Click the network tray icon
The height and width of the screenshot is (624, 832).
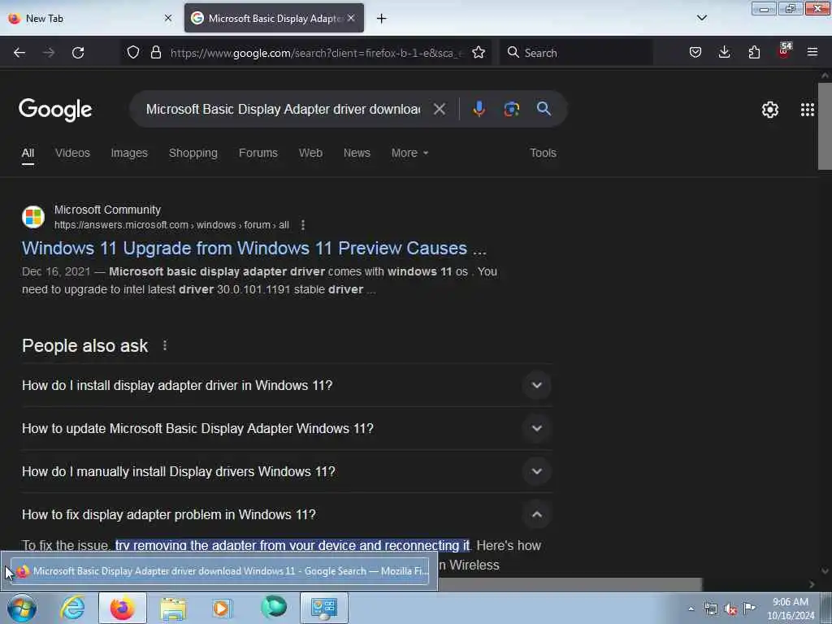click(x=710, y=609)
